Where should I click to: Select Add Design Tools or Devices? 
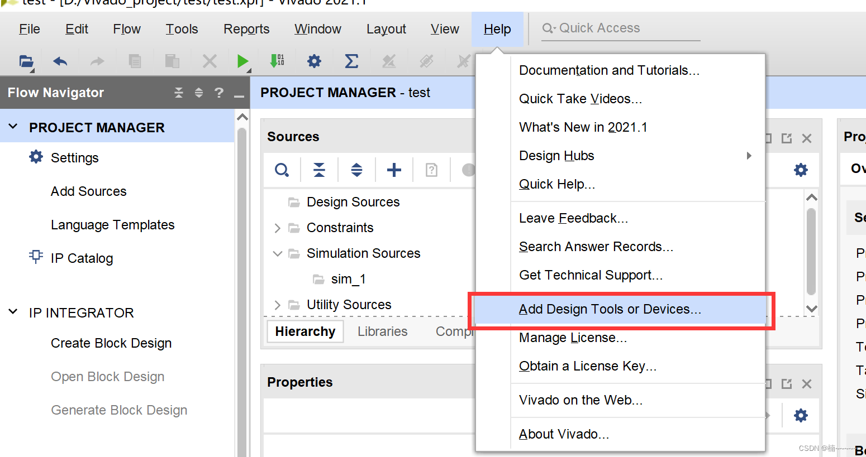610,309
